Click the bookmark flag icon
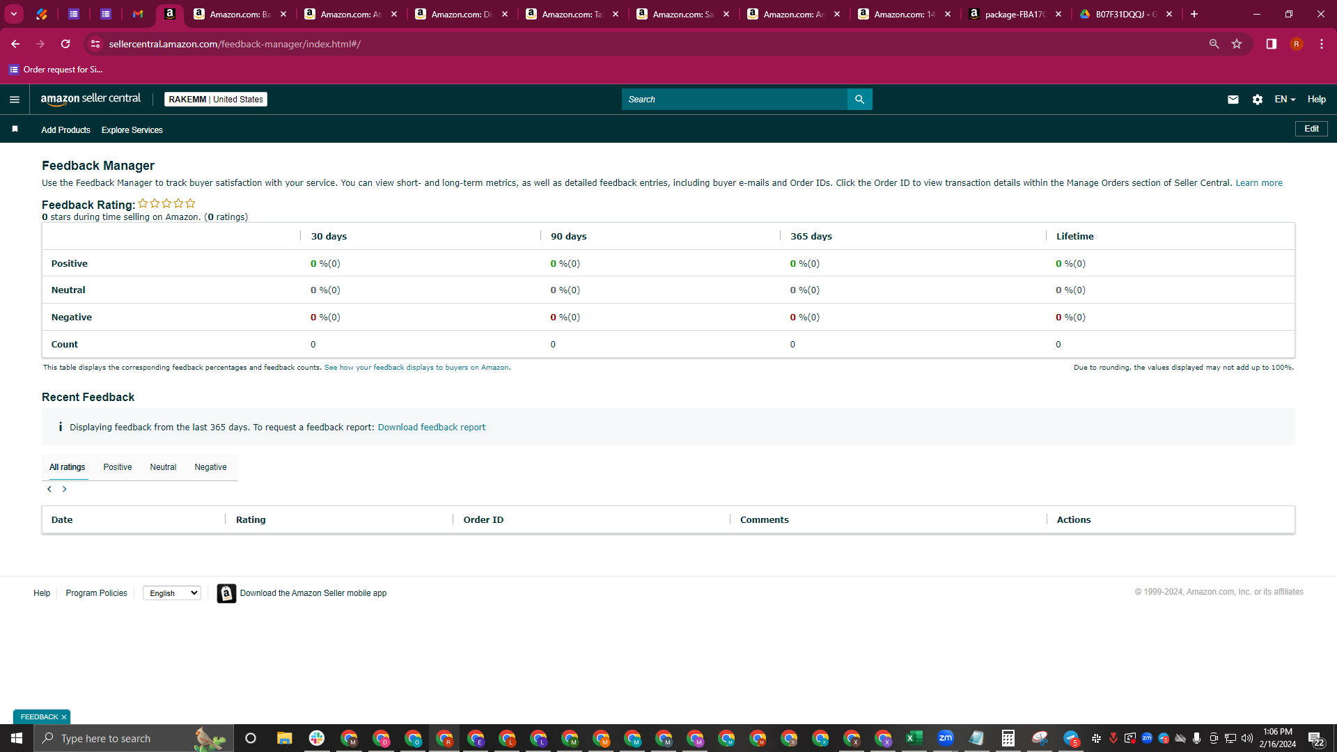 click(15, 130)
